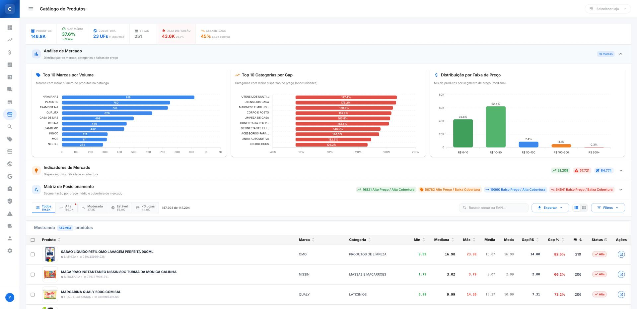Switch to list view layout

coord(576,208)
